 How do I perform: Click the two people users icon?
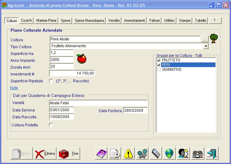point(183,153)
